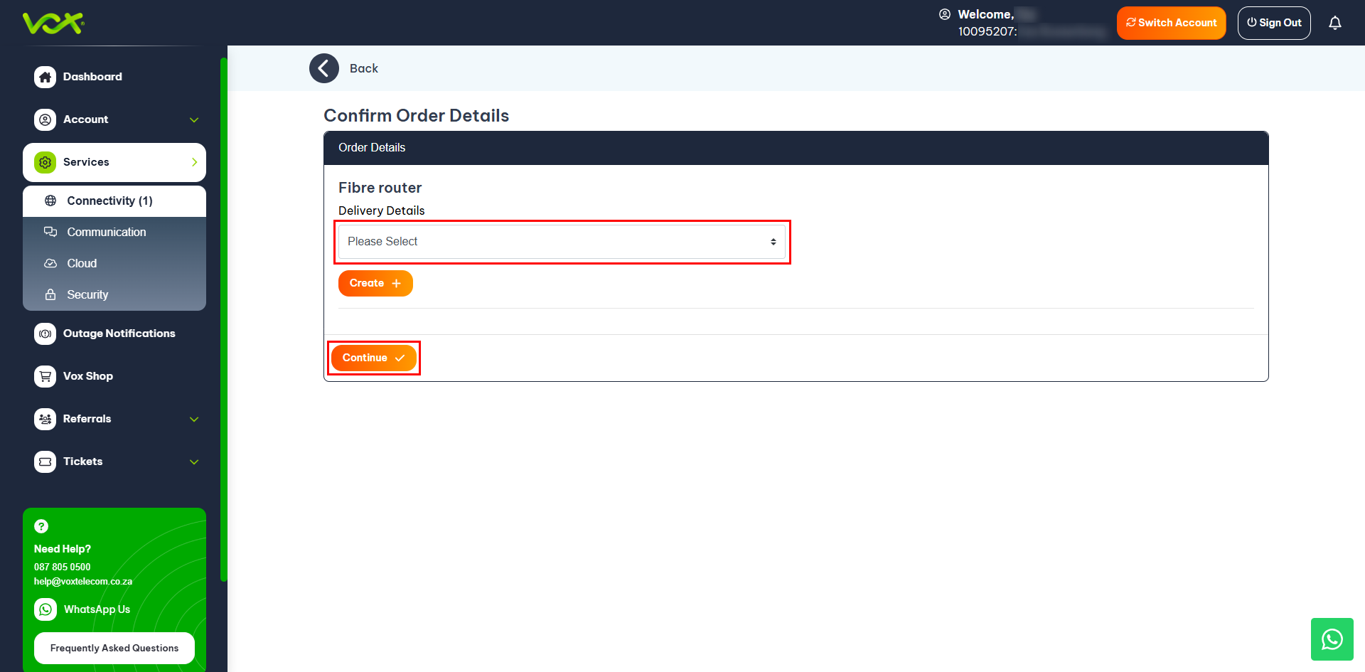This screenshot has height=672, width=1365.
Task: Expand the Tickets menu chevron
Action: (194, 462)
